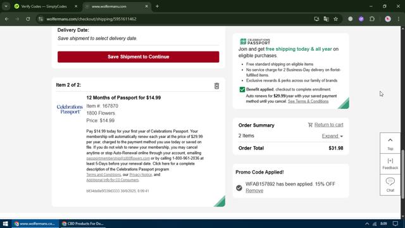Open the install app icon in address bar

[316, 19]
